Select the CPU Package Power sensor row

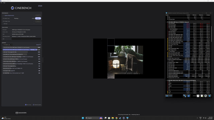click(x=189, y=50)
